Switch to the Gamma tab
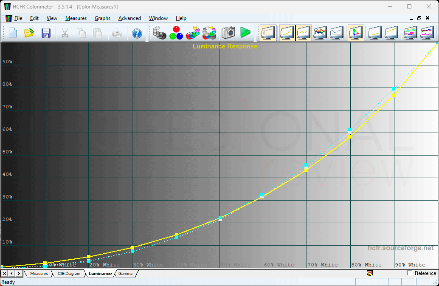Viewport: 439px width, 286px height. coord(125,273)
